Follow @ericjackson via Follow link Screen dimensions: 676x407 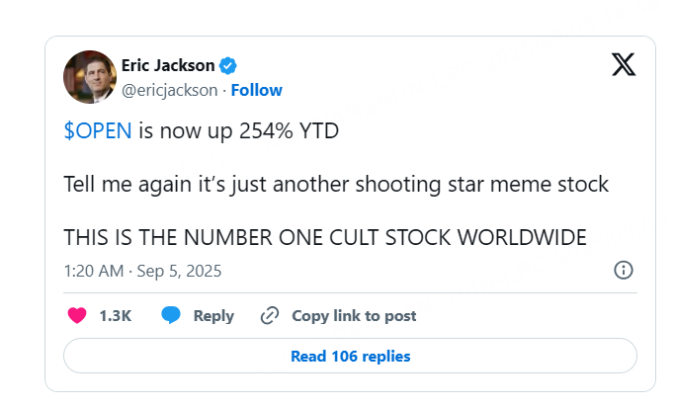tap(257, 90)
